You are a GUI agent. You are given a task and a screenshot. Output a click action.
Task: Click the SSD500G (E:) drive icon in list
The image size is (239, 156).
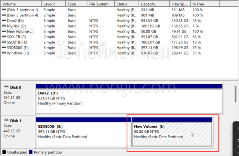point(4,48)
